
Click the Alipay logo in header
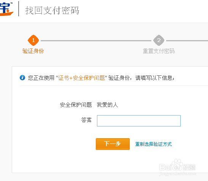tap(6, 9)
